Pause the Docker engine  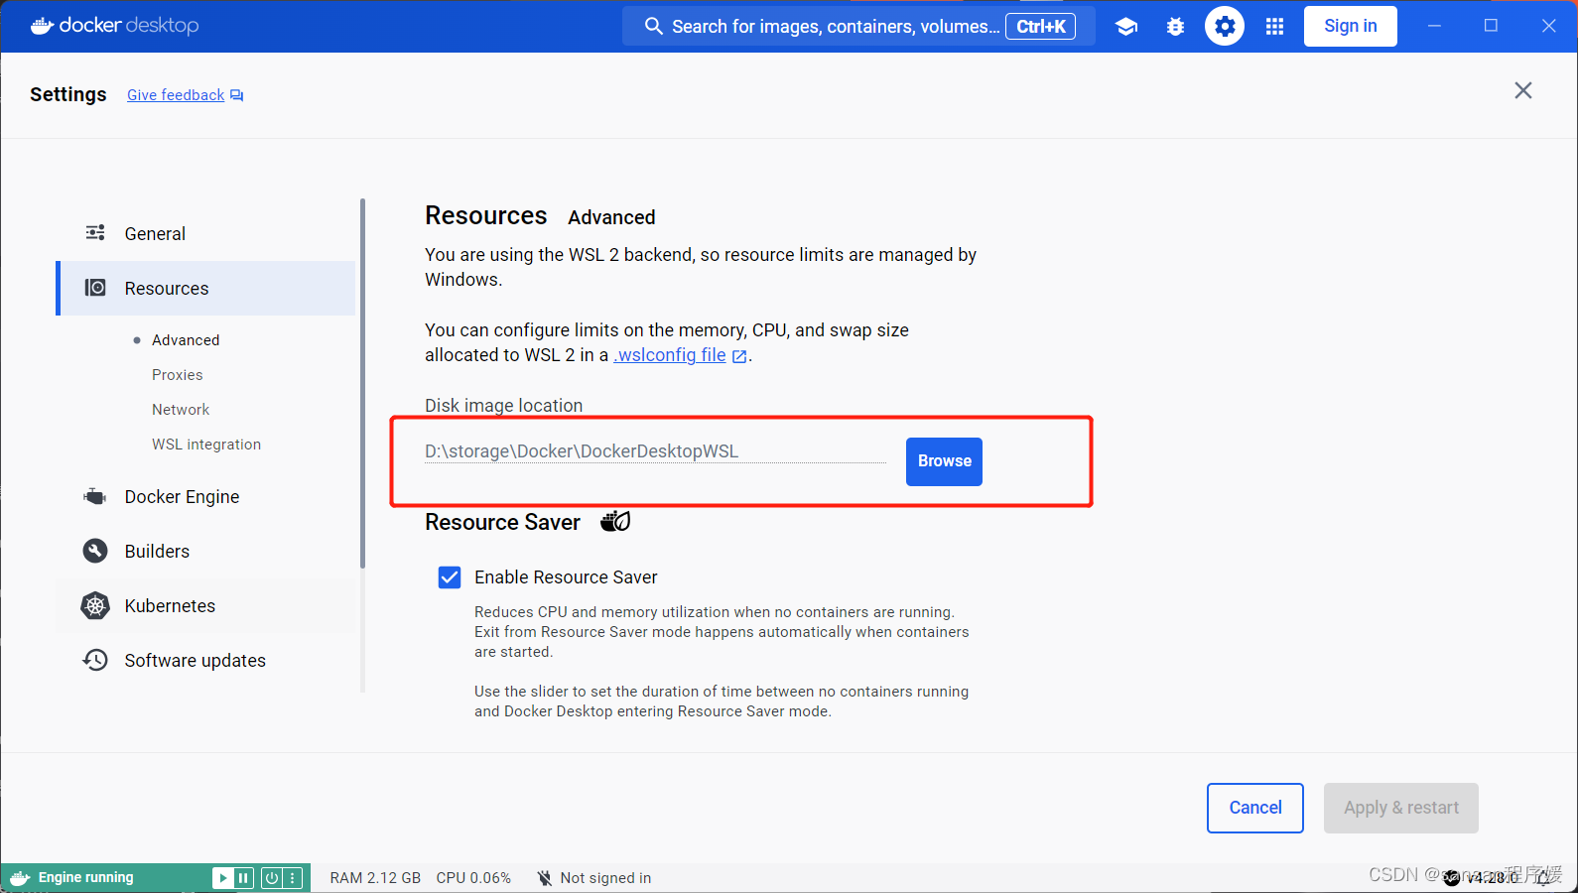click(x=243, y=878)
